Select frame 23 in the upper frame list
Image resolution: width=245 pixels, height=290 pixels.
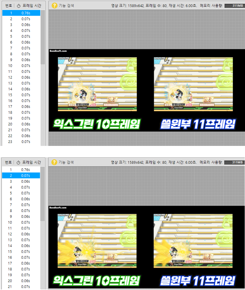pyautogui.click(x=21, y=142)
